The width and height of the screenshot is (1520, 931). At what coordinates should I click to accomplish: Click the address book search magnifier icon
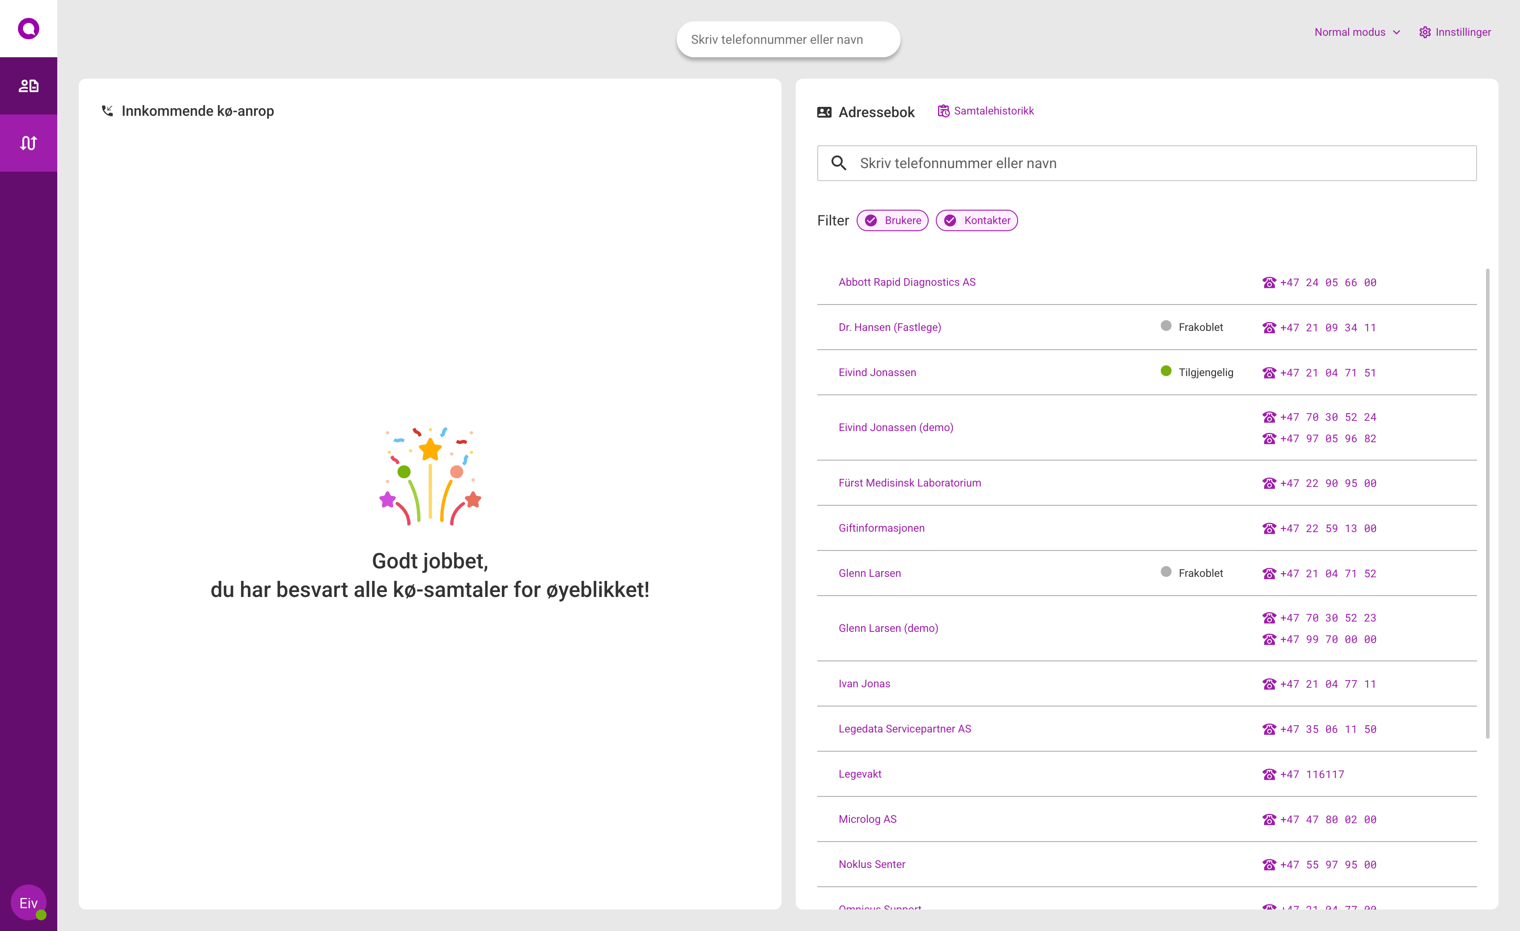(838, 163)
